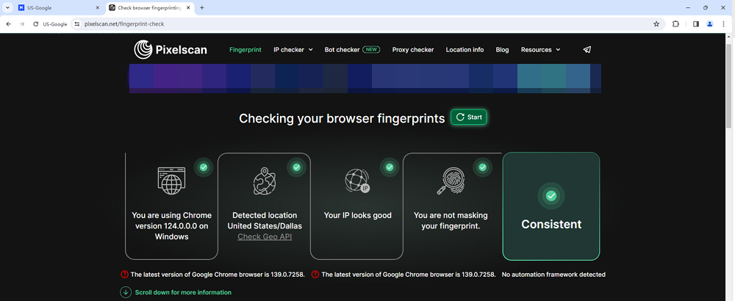
Task: Reload the page
Action: [35, 24]
